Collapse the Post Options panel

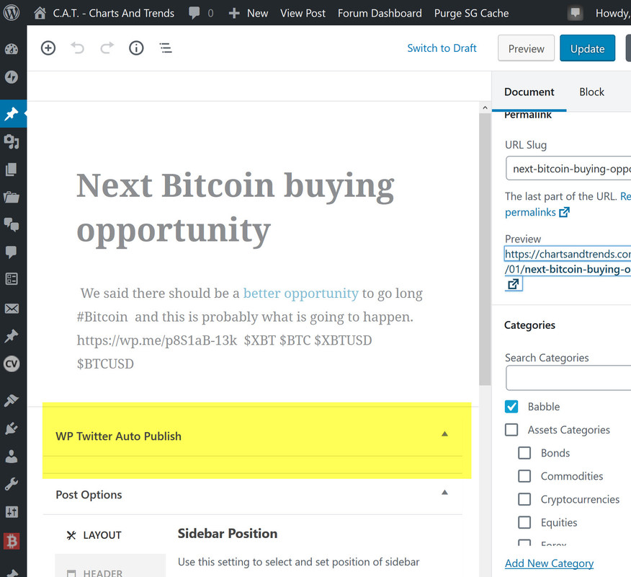coord(444,493)
